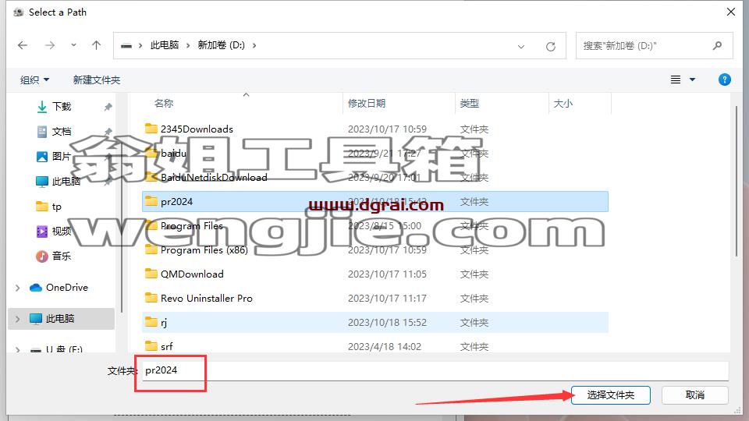This screenshot has width=749, height=421.
Task: Create folder with 新建文件夹
Action: tap(97, 80)
